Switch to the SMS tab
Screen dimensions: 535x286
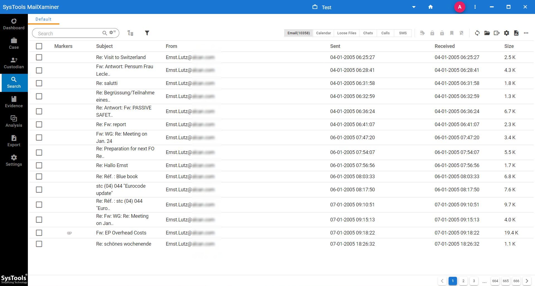tap(403, 33)
